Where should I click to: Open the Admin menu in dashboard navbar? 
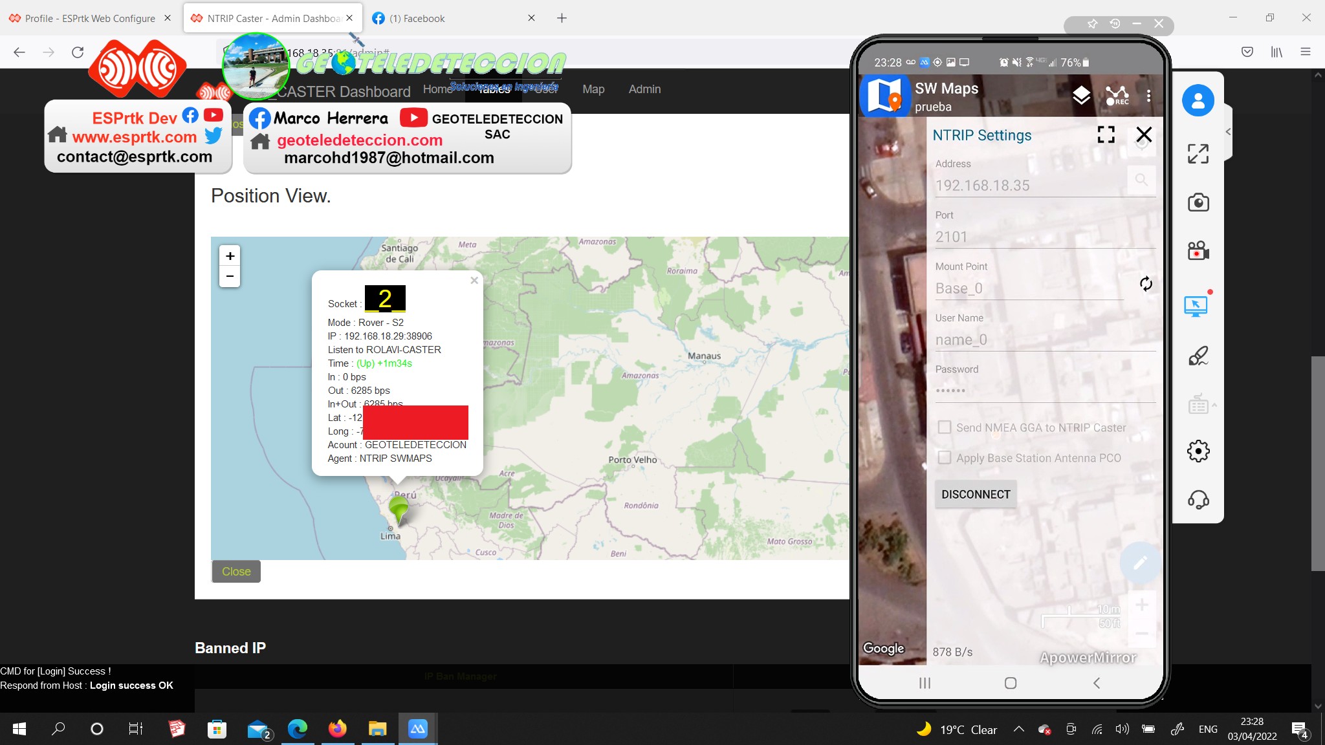[644, 89]
